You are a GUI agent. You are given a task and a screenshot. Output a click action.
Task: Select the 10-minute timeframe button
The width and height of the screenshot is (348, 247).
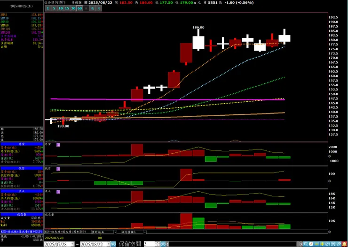(60, 8)
